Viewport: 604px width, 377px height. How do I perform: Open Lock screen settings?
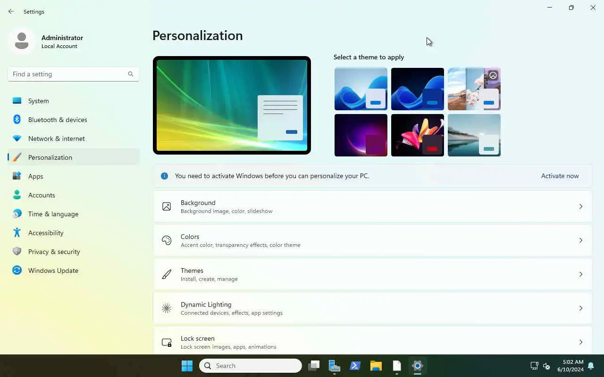[372, 340]
